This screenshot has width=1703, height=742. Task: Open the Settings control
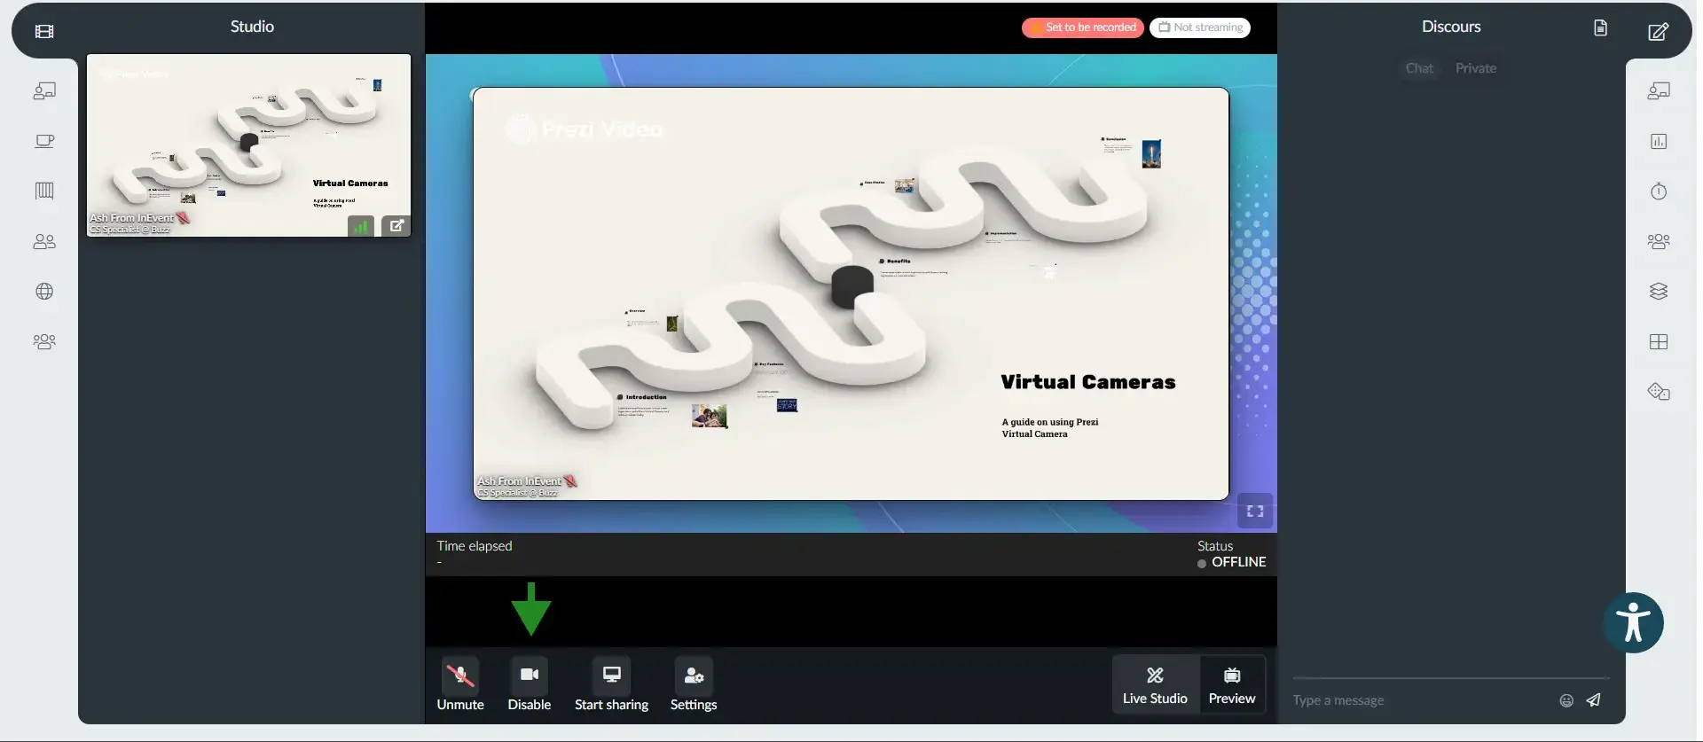(x=694, y=684)
